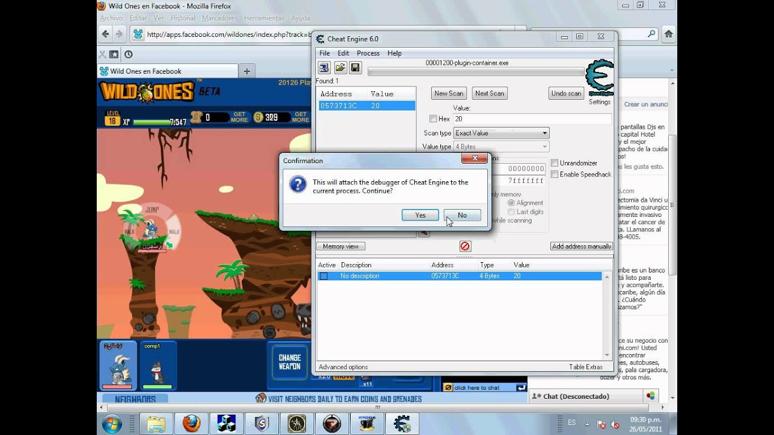Viewport: 774px width, 435px height.
Task: Choose No in the Confirmation dialog
Action: pyautogui.click(x=462, y=215)
